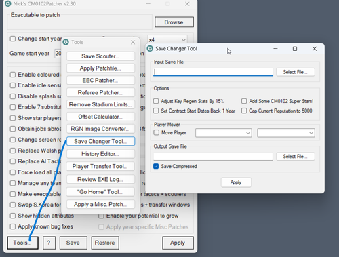Click the Output Save File text field
339x257 pixels.
(x=213, y=156)
